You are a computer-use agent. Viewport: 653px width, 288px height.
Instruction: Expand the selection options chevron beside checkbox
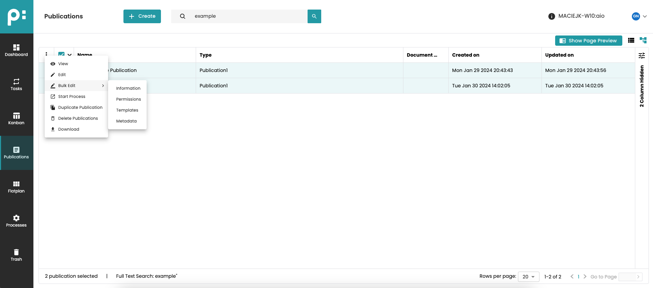tap(70, 55)
